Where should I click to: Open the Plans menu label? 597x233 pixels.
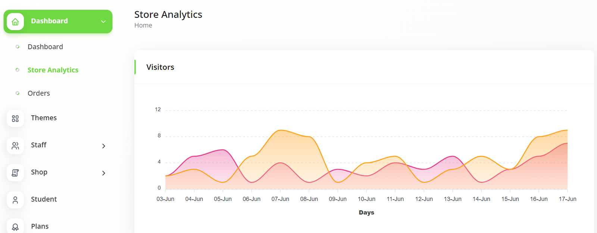tap(40, 226)
